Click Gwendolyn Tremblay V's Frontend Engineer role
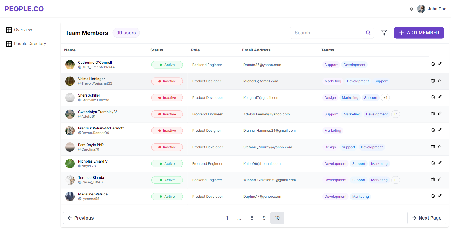 (x=207, y=114)
